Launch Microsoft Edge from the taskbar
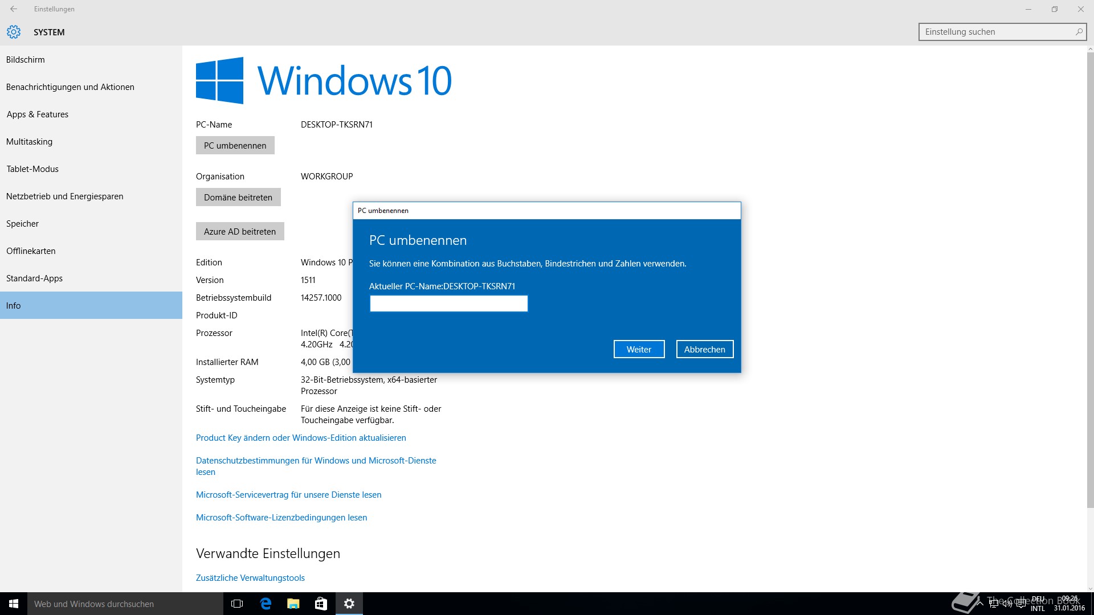The height and width of the screenshot is (615, 1094). (x=266, y=604)
